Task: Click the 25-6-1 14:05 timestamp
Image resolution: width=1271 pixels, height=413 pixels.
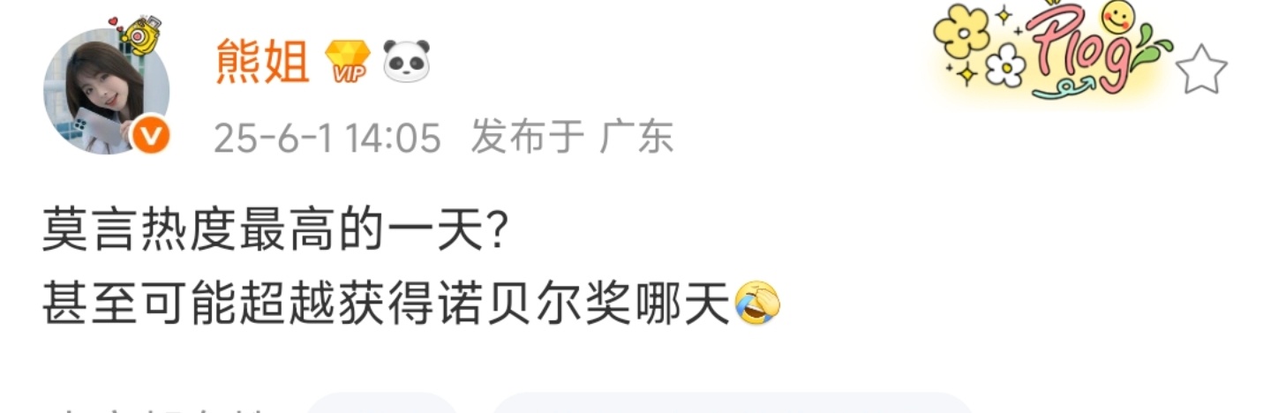Action: [x=327, y=138]
